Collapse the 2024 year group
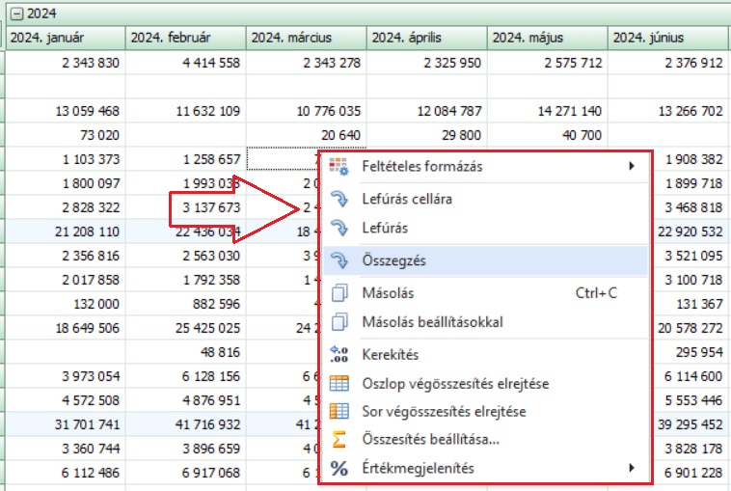Image resolution: width=731 pixels, height=491 pixels. pos(16,14)
